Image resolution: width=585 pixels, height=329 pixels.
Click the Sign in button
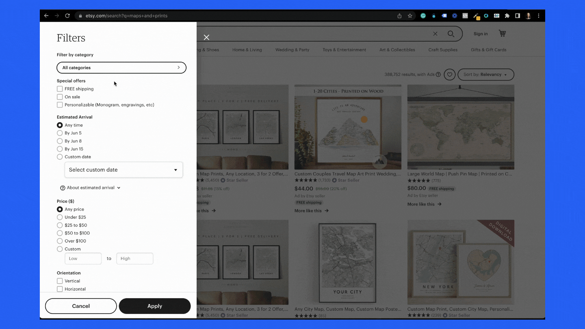[x=481, y=34]
